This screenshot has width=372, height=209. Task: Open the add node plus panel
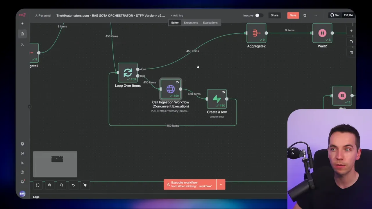[351, 31]
